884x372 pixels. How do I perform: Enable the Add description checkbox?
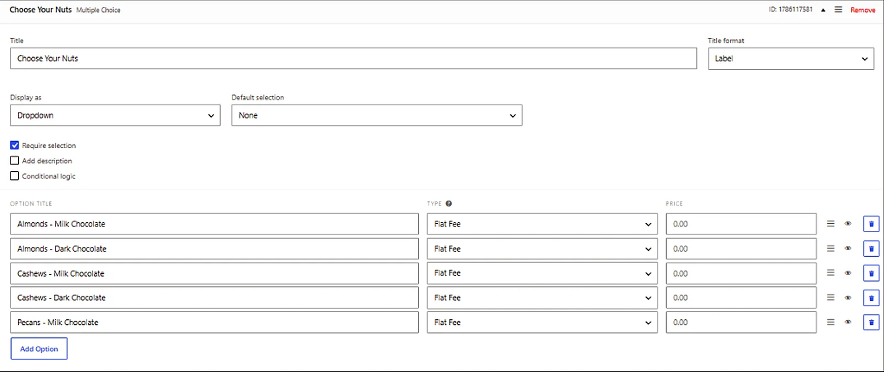click(15, 161)
